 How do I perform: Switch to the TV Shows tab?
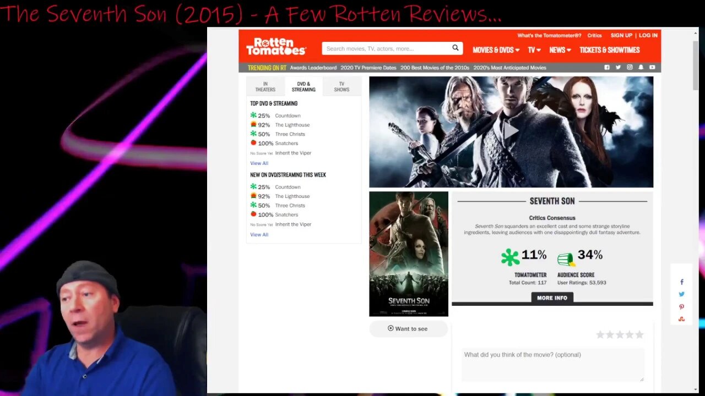pyautogui.click(x=341, y=87)
